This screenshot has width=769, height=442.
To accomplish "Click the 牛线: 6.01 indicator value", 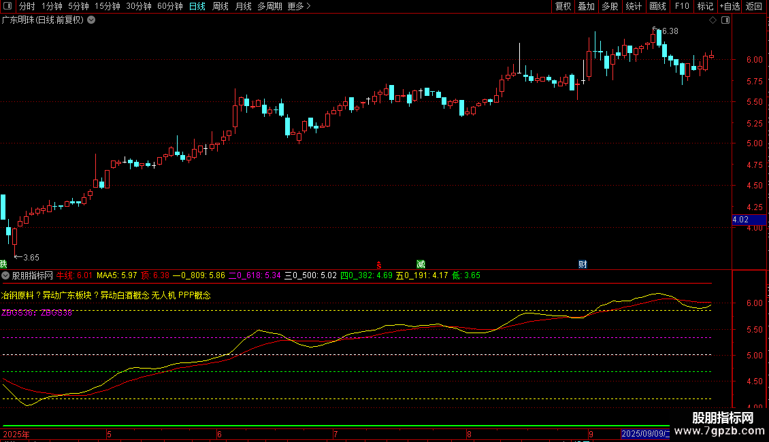I will click(74, 275).
